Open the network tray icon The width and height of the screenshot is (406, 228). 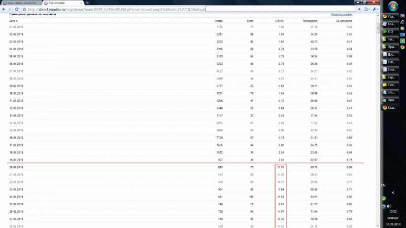(x=384, y=206)
